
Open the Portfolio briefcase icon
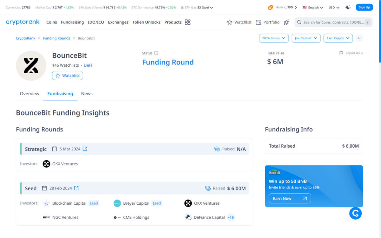click(x=258, y=22)
